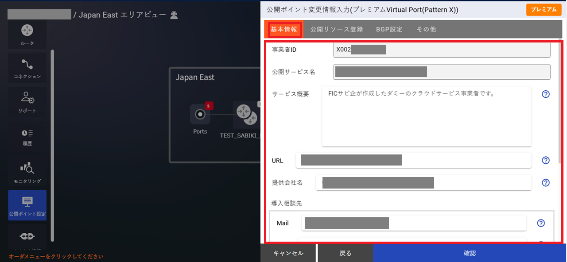Cancel the form with キャンセル
The height and width of the screenshot is (262, 567).
pos(288,253)
